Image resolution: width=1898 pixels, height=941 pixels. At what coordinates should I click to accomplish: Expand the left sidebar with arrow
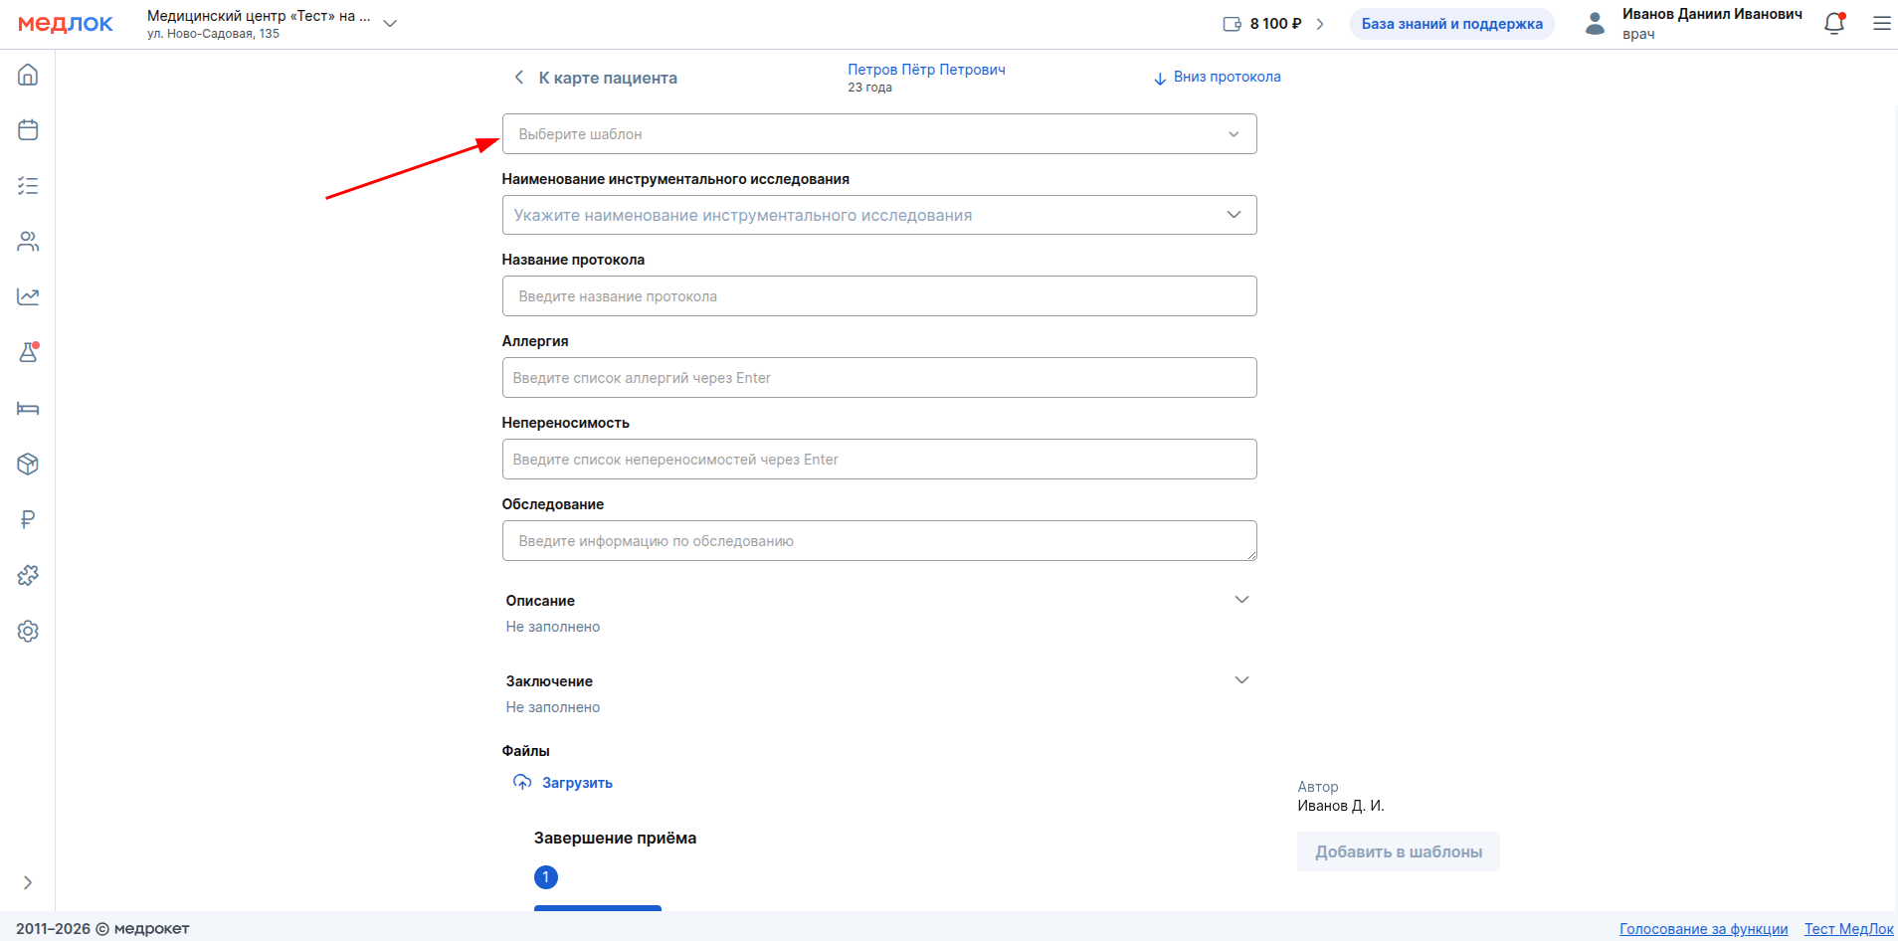[x=28, y=882]
